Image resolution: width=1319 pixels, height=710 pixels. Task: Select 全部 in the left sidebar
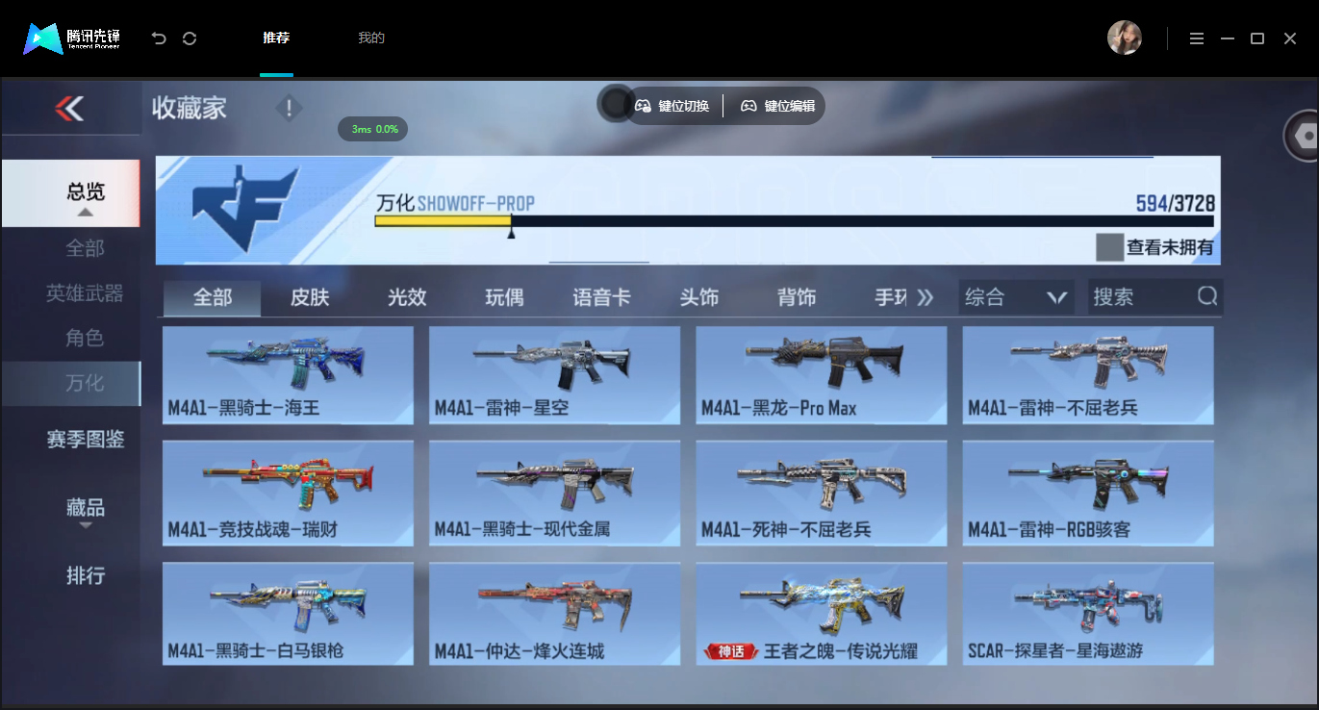(85, 248)
